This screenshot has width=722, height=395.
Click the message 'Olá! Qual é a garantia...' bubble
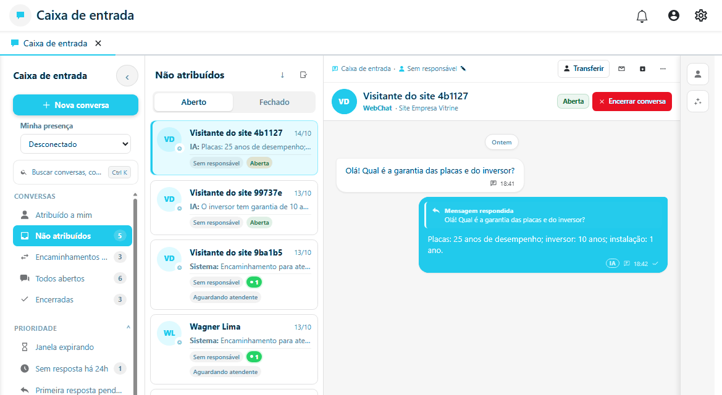(x=430, y=175)
